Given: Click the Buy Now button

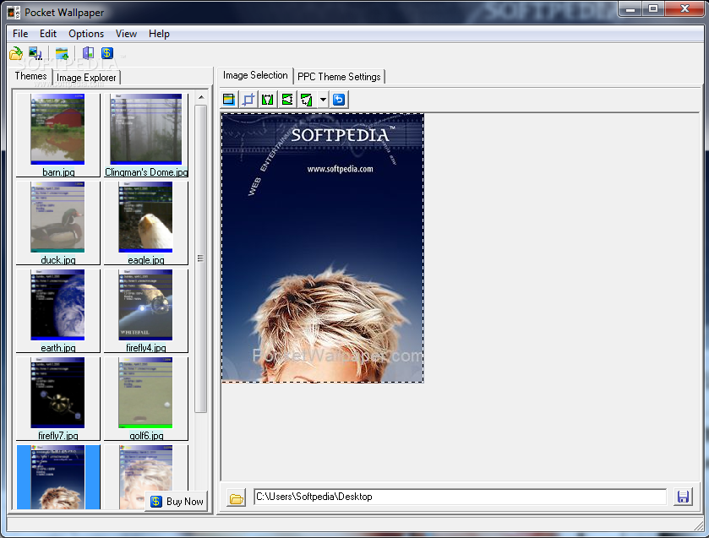Looking at the screenshot, I should point(177,502).
